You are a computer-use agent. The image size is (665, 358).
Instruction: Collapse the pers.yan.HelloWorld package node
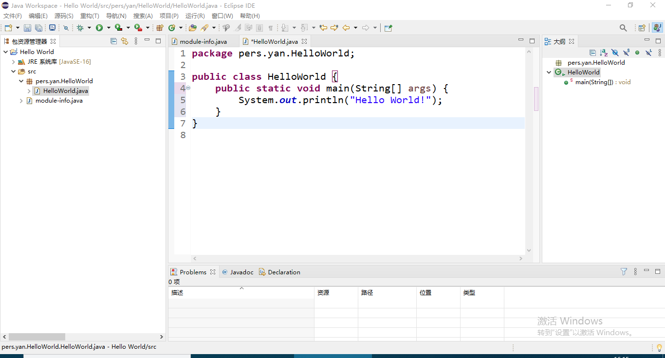(21, 81)
